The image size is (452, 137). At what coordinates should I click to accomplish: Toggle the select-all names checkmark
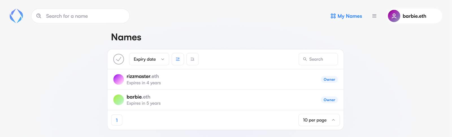coord(119,59)
